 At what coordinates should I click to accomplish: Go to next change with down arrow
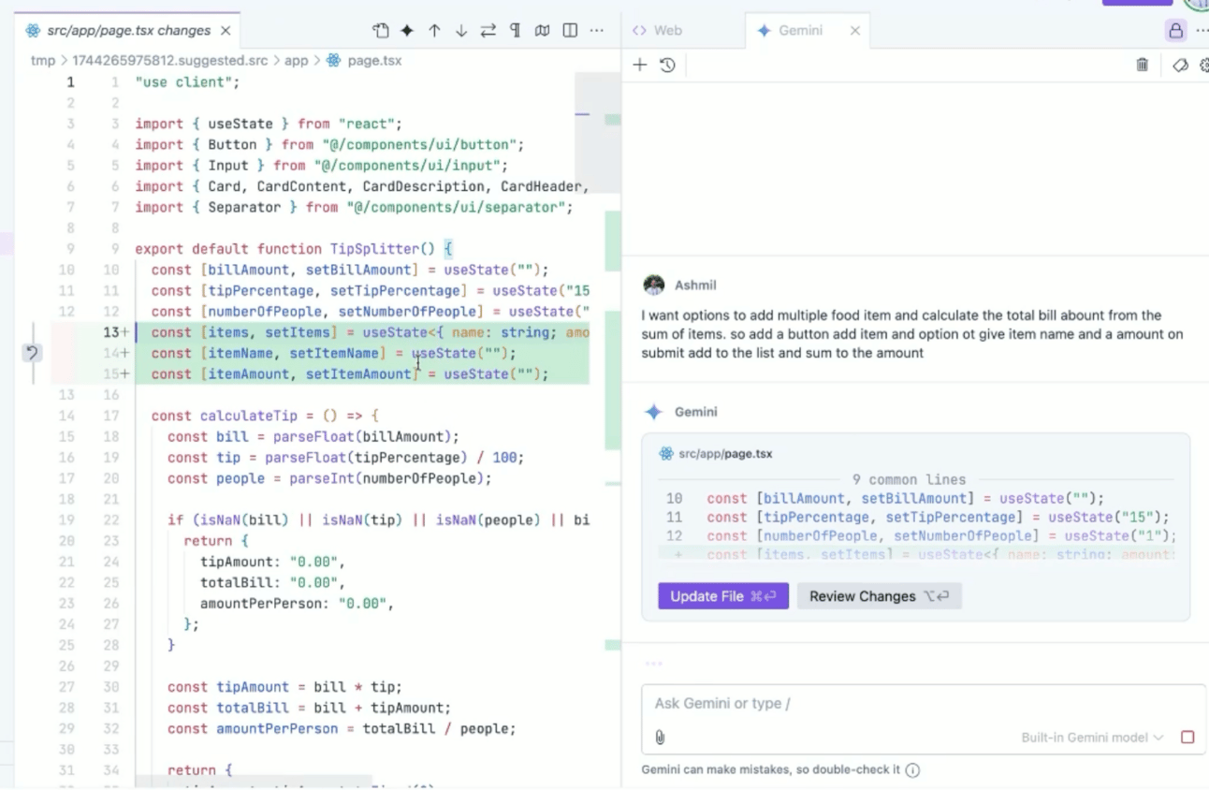[461, 31]
